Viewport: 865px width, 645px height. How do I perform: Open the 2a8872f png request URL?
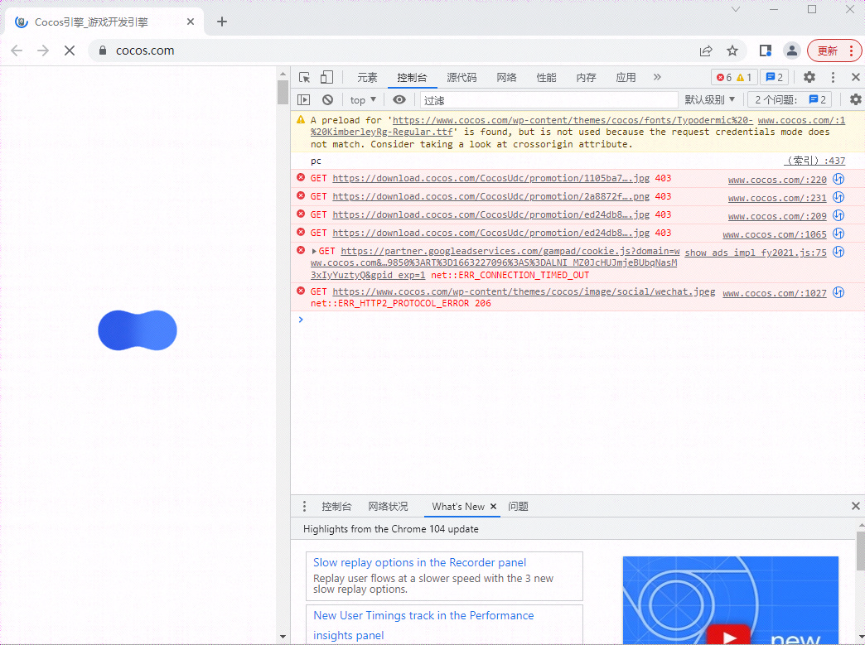click(491, 196)
